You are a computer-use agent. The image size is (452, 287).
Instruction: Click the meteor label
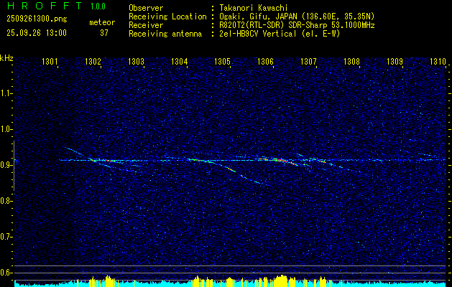click(102, 22)
